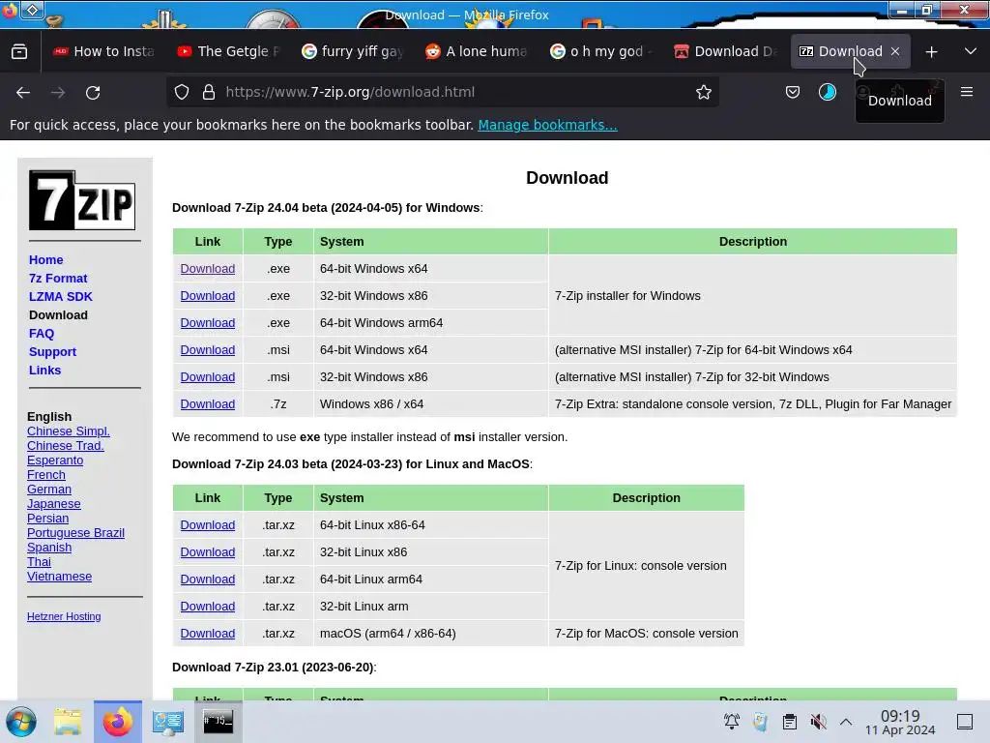Switch language to Chinese Trad.
Screen dimensions: 990x743
point(66,445)
